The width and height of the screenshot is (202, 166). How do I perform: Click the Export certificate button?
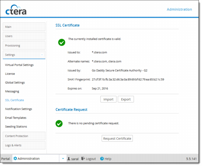(126, 99)
